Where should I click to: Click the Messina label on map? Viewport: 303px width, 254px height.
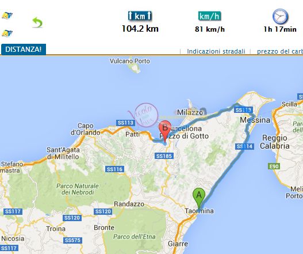point(255,120)
